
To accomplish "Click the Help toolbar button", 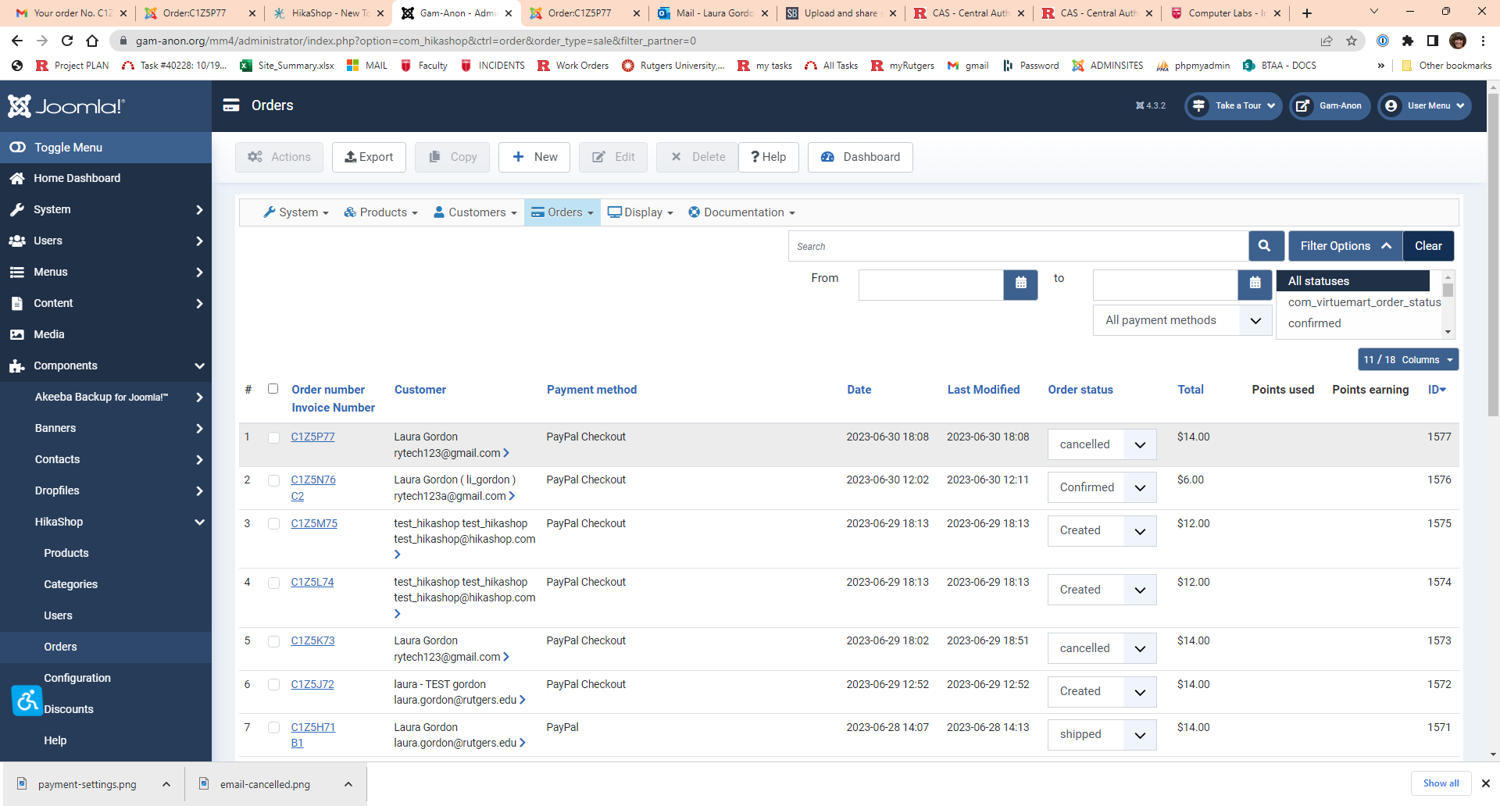I will [x=768, y=157].
